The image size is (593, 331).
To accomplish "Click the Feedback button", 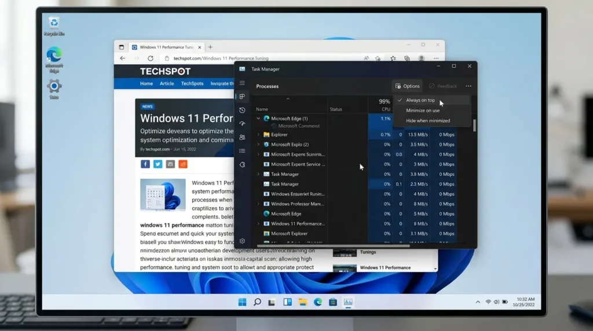I will tap(443, 86).
